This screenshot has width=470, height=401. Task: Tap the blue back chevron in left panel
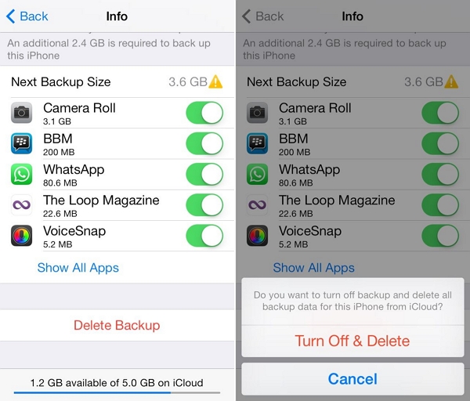(x=10, y=16)
